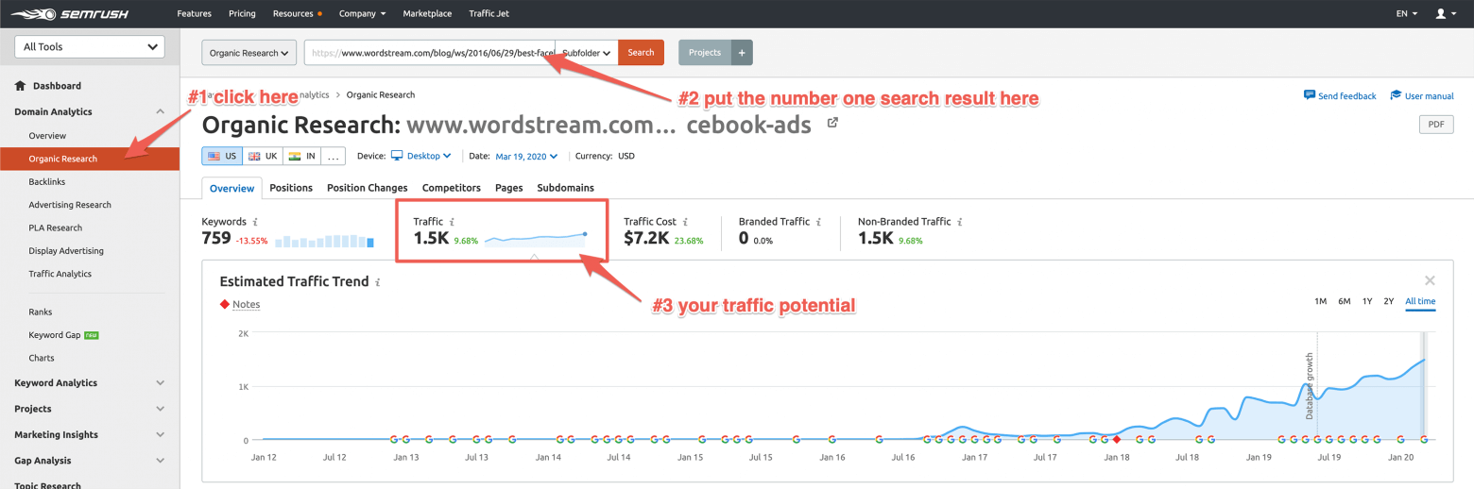The width and height of the screenshot is (1474, 489).
Task: Select the IN database flag button
Action: coord(301,156)
